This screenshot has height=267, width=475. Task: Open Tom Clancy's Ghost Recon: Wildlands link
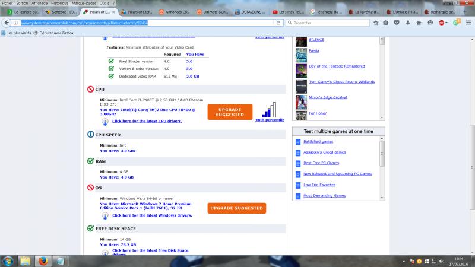[342, 82]
